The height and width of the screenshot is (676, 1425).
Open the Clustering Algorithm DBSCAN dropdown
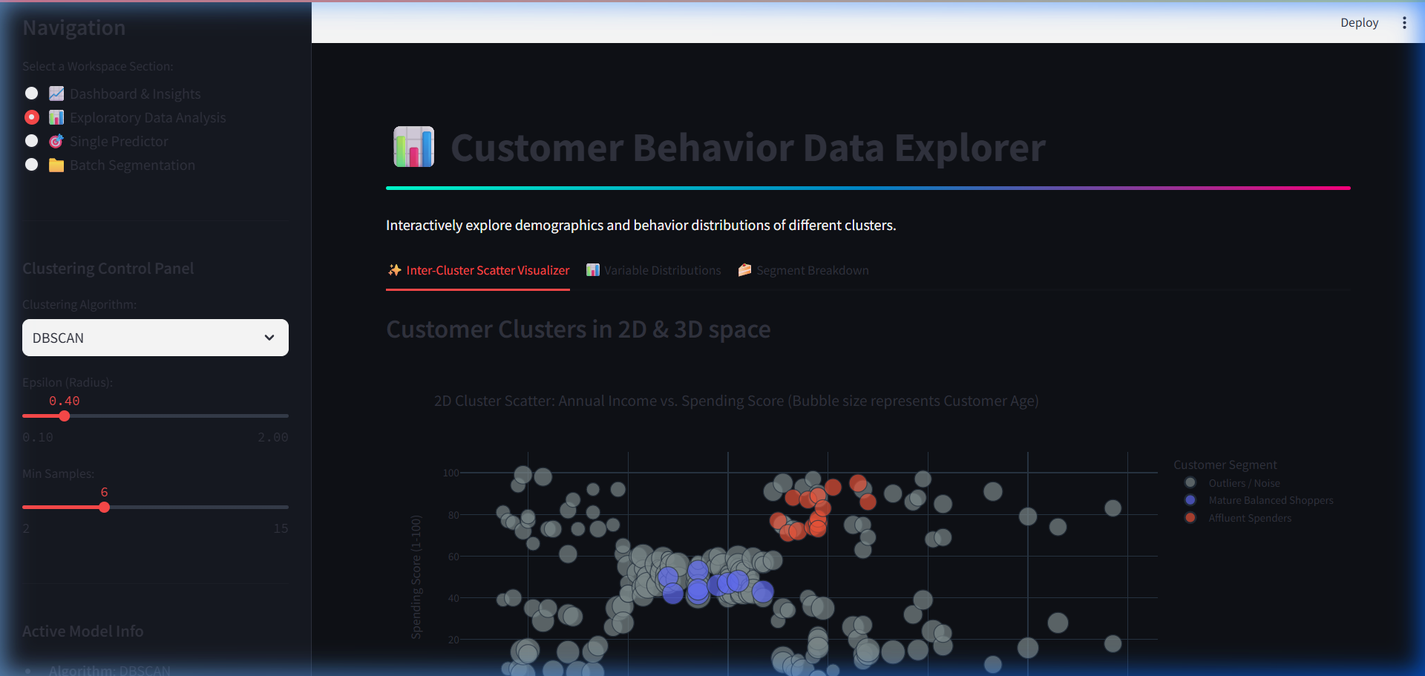click(x=155, y=338)
